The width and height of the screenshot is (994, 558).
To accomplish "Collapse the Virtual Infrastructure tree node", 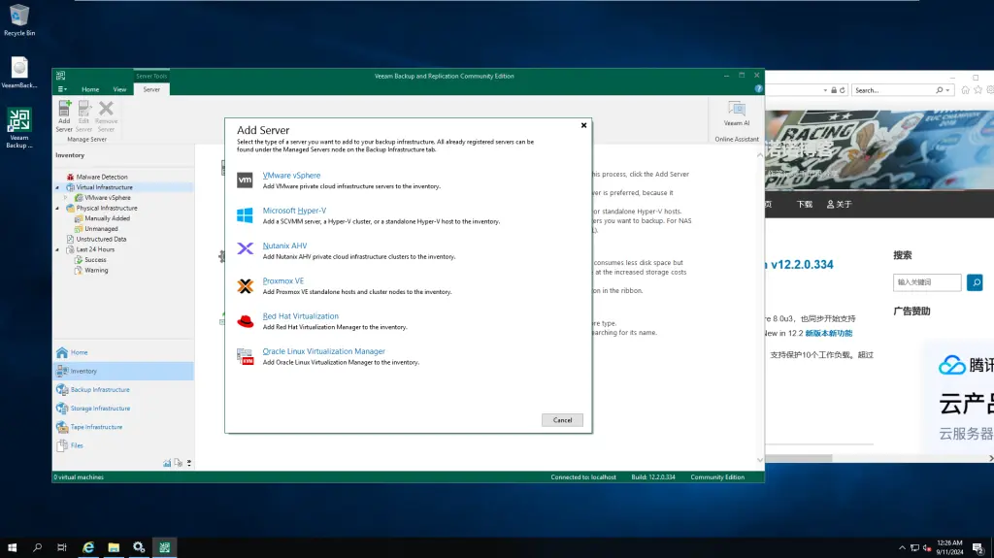I will pyautogui.click(x=57, y=187).
